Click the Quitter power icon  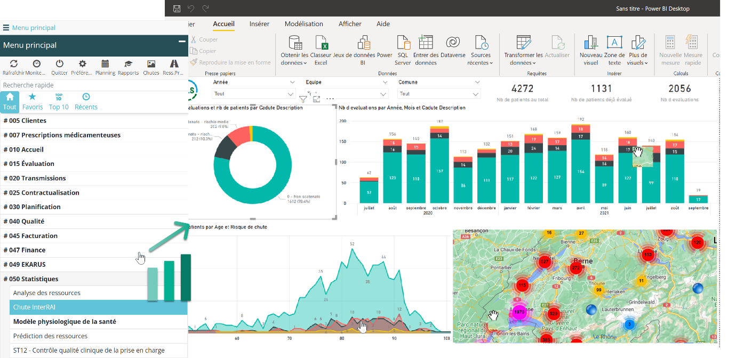coord(60,63)
